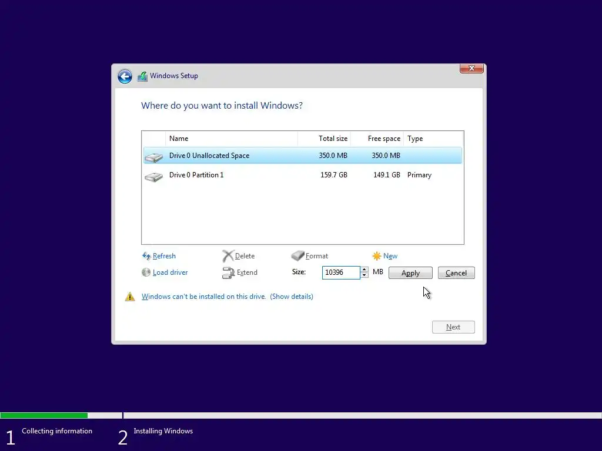Click the Installing Windows step label
The height and width of the screenshot is (451, 602).
click(163, 431)
